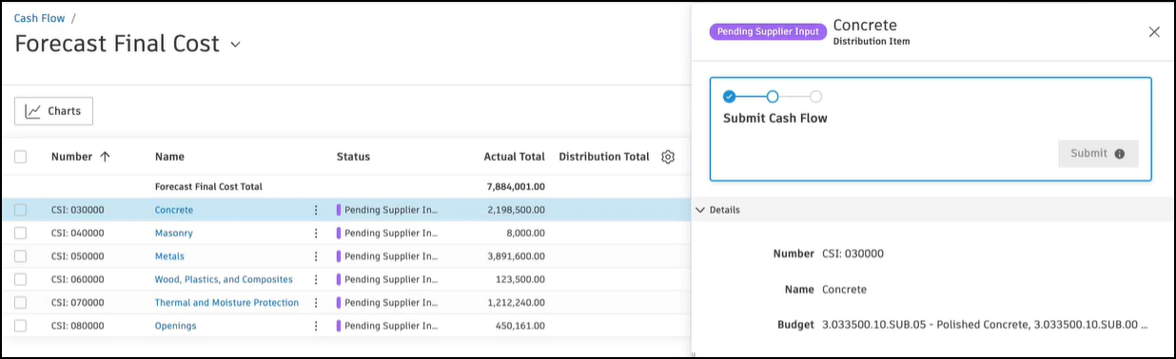1176x359 pixels.
Task: Open Wood, Plastics, and Composites link
Action: [x=224, y=279]
